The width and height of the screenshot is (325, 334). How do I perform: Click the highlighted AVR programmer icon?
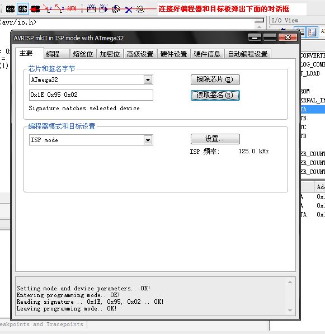[22, 9]
